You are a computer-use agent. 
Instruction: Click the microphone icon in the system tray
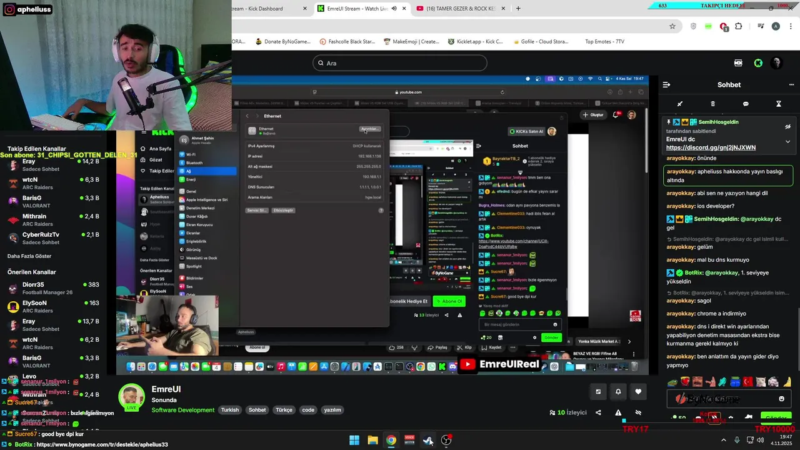737,440
